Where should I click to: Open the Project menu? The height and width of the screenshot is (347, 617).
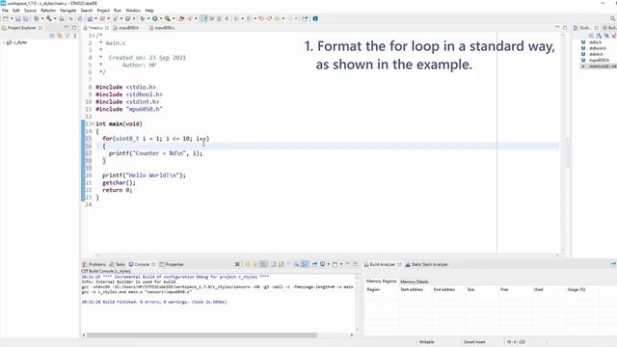(x=103, y=11)
